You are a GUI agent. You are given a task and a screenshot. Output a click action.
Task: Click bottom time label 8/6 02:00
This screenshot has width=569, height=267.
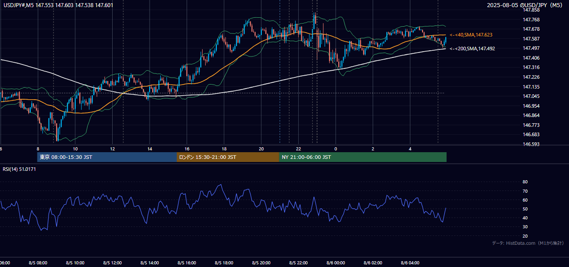373,263
